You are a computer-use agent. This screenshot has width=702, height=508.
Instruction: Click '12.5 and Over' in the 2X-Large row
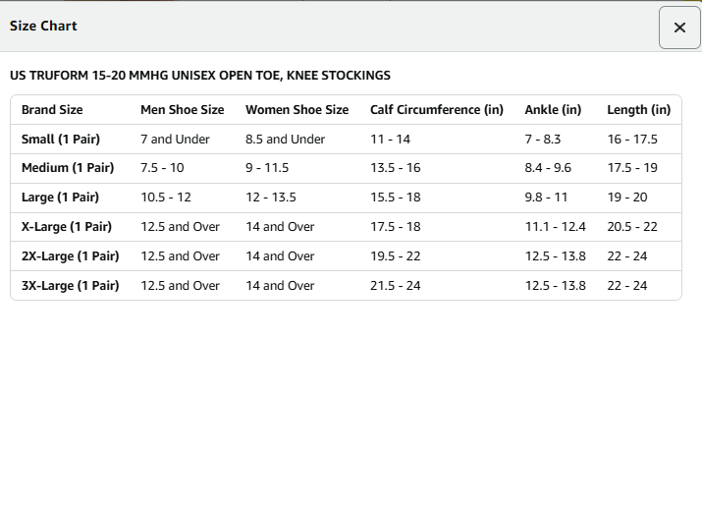point(180,256)
